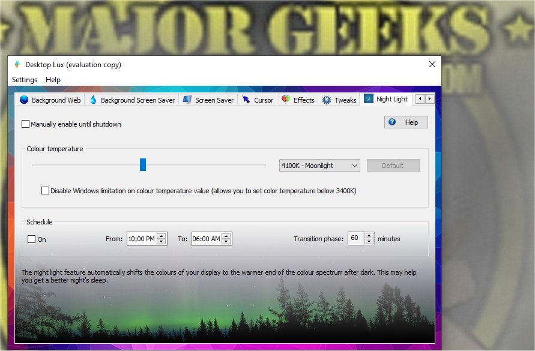The height and width of the screenshot is (351, 535).
Task: Click the gear icon on Tweaks tab
Action: [327, 100]
